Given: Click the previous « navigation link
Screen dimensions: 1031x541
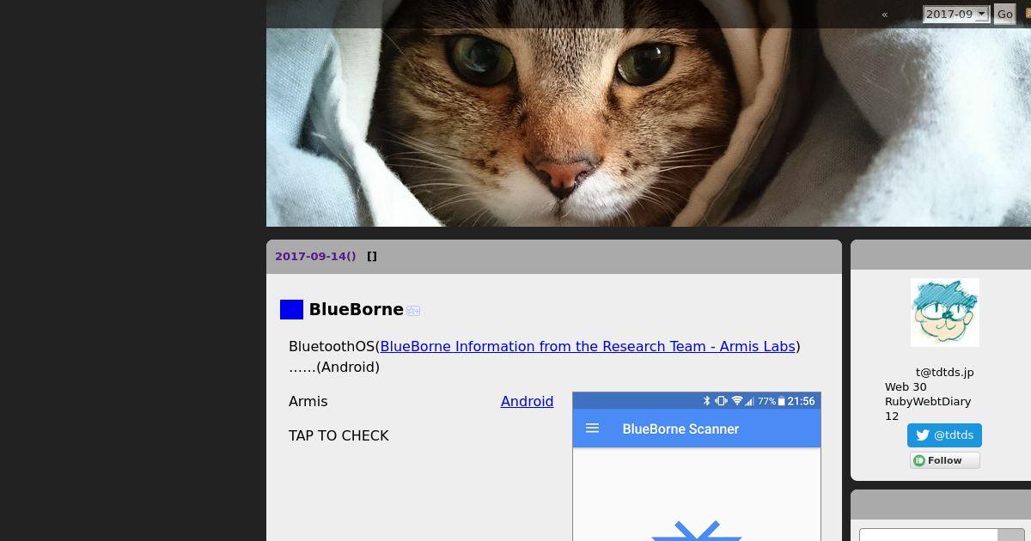Looking at the screenshot, I should (x=884, y=14).
